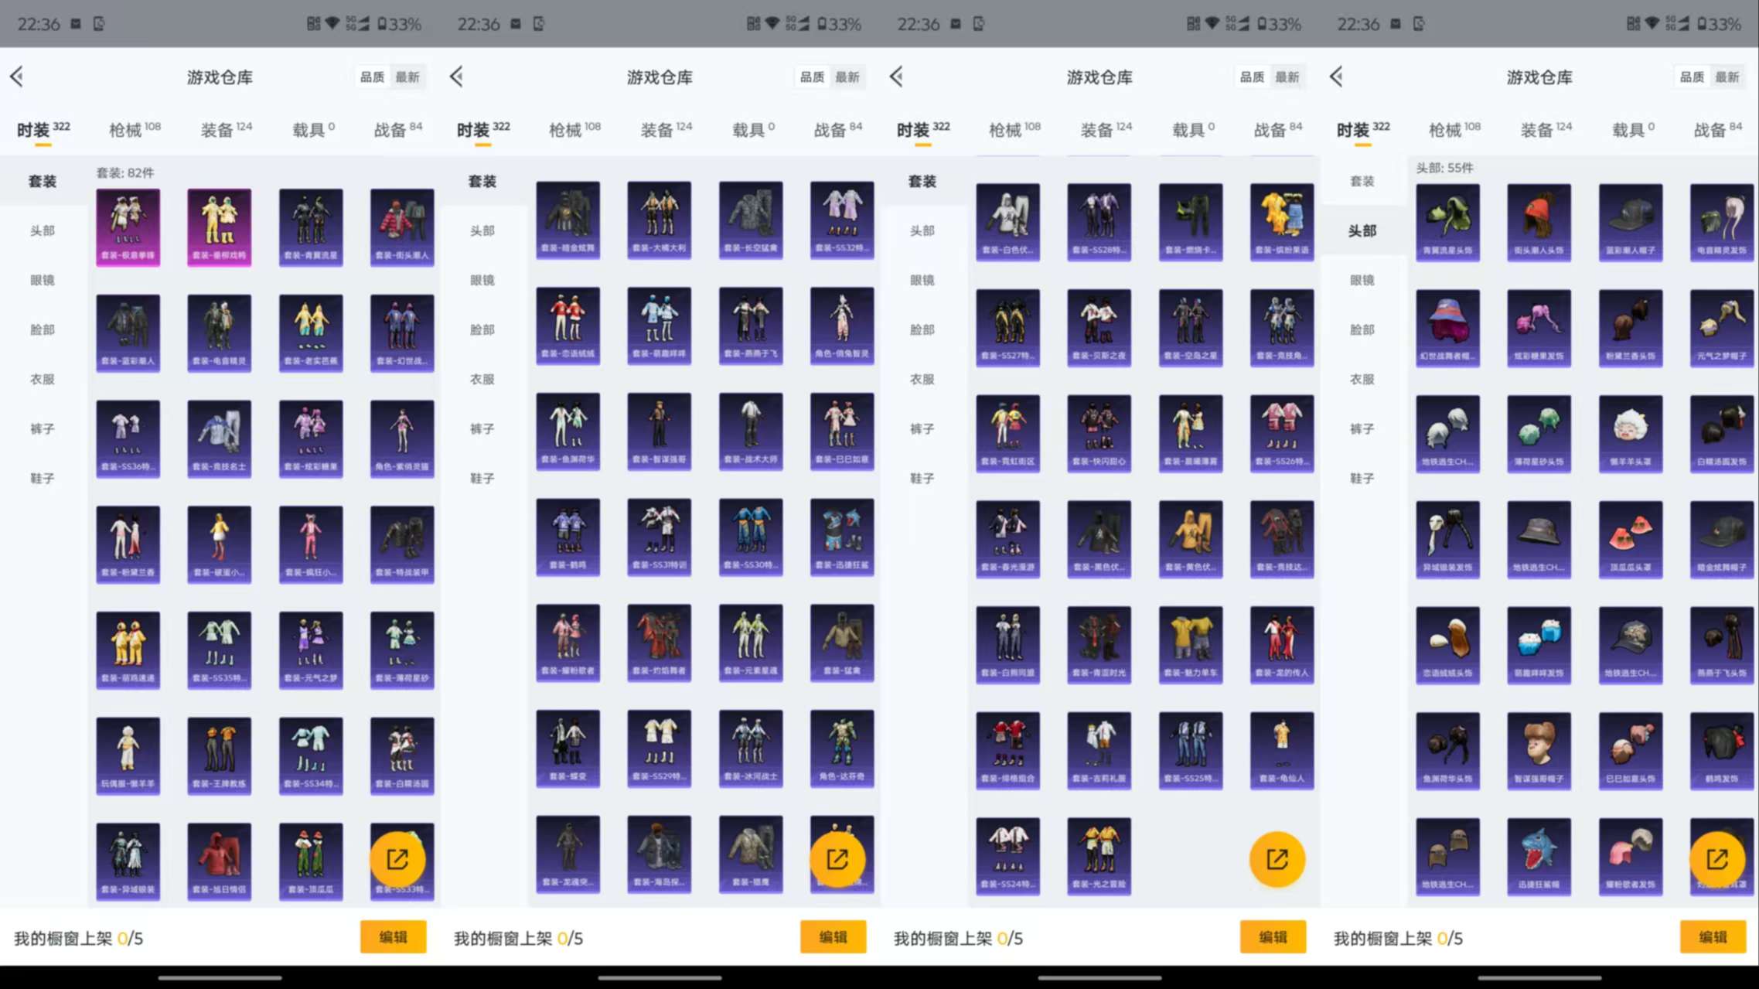
Task: Open the circular share icon below the 套装 grid
Action: point(397,858)
